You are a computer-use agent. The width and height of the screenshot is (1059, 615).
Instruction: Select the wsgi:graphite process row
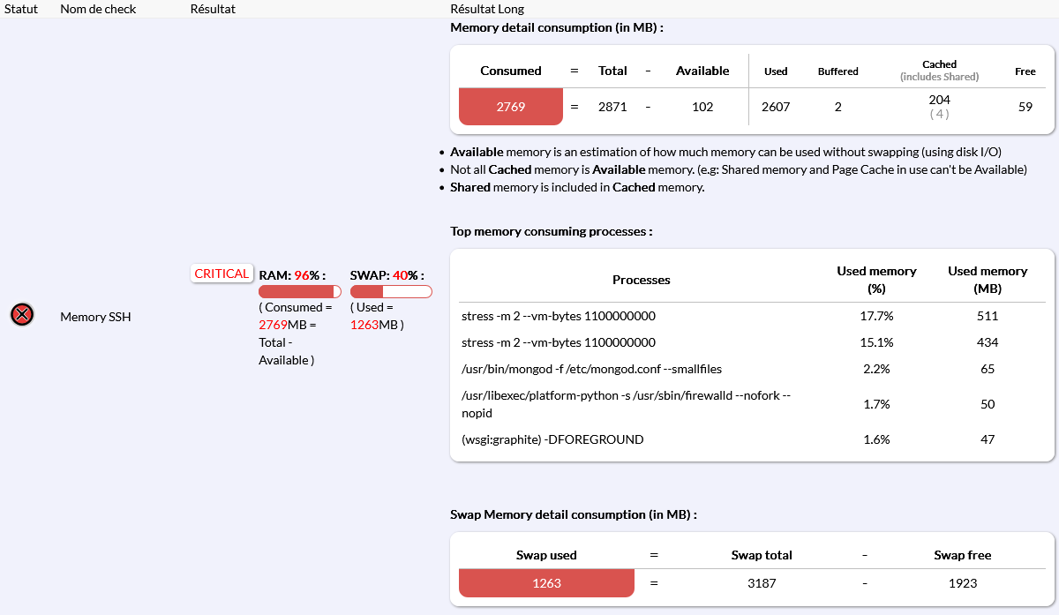(552, 439)
